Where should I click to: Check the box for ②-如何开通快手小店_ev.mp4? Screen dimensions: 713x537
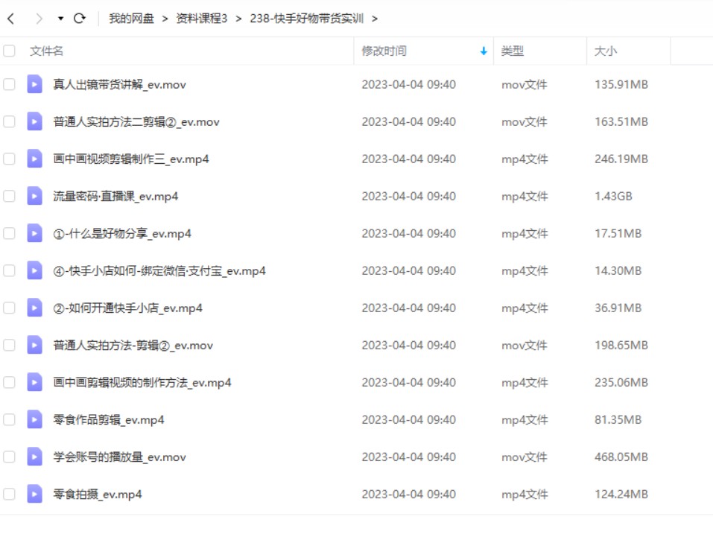point(9,308)
